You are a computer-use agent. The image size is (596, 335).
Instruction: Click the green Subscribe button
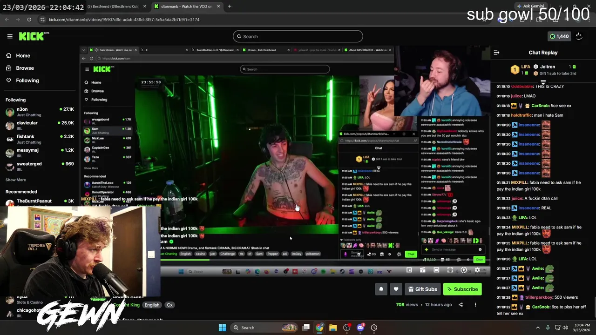[x=462, y=289]
